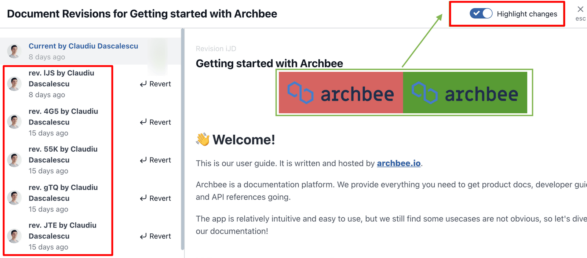Revert to revision IJS
Screen dimensions: 587x258
[156, 84]
